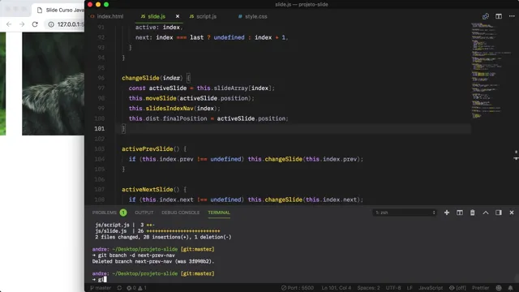Open the PROBLEMS panel tab
The image size is (519, 292).
pos(105,213)
